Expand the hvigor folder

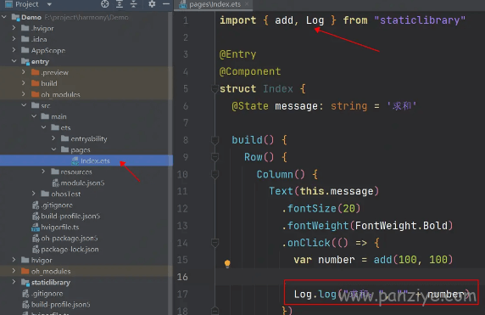pos(14,260)
